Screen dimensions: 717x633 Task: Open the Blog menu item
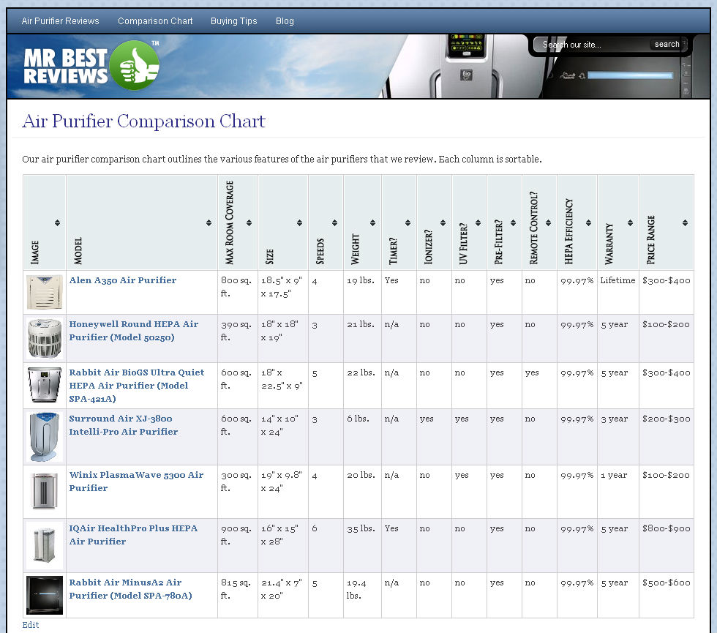[285, 21]
